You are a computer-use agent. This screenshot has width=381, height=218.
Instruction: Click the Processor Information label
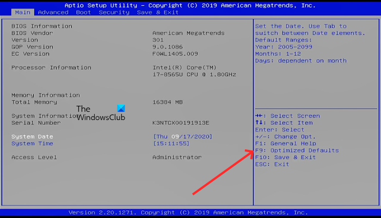(x=51, y=68)
